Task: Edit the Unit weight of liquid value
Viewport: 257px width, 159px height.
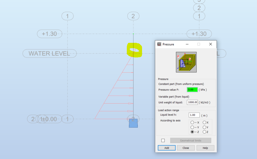Action: coord(192,102)
